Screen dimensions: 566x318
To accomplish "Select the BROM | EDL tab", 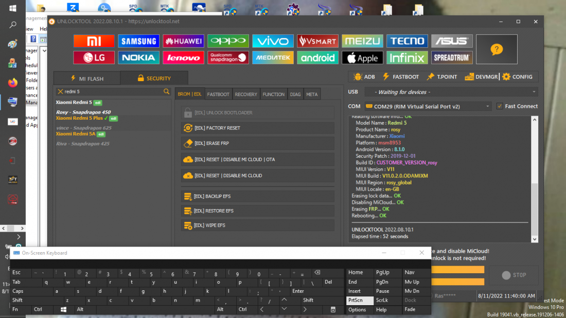I will coord(189,94).
